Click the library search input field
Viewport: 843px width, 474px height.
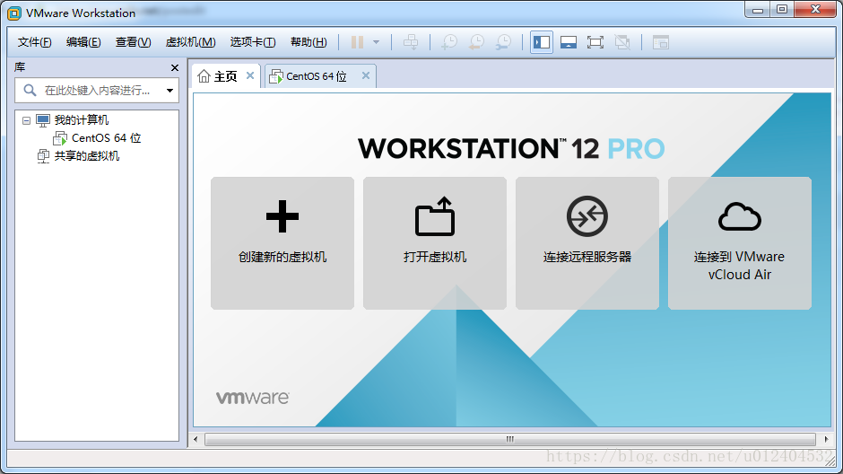point(97,91)
